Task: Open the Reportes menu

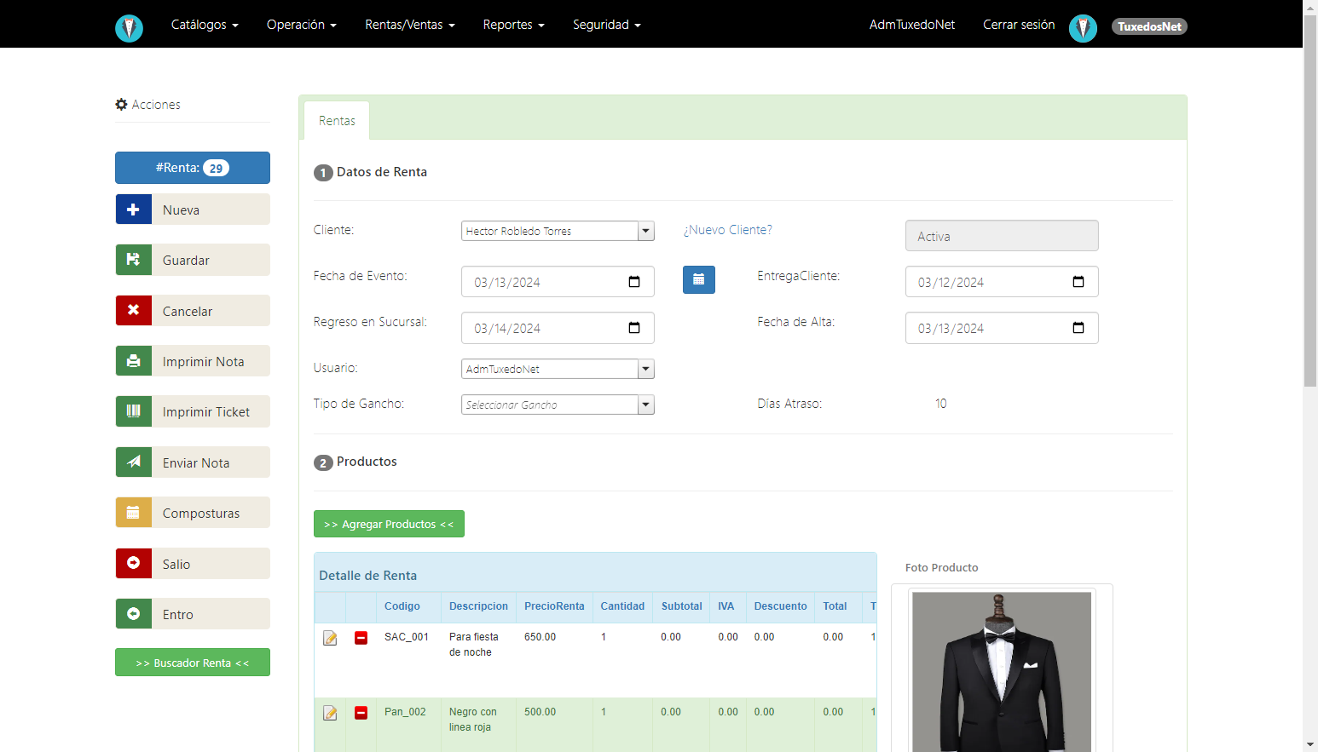Action: 513,25
